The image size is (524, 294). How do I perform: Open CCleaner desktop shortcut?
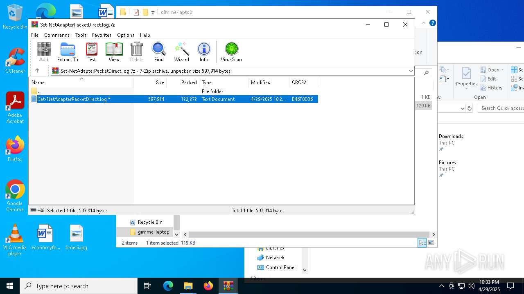(x=15, y=60)
